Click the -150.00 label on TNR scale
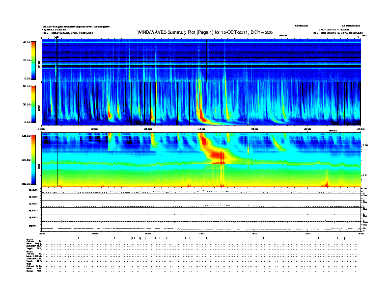 (26, 184)
